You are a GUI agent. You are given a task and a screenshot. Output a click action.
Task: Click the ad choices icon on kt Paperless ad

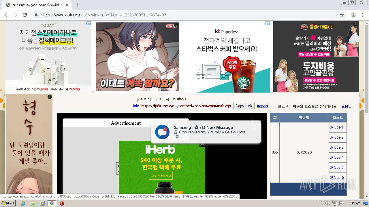point(268,23)
